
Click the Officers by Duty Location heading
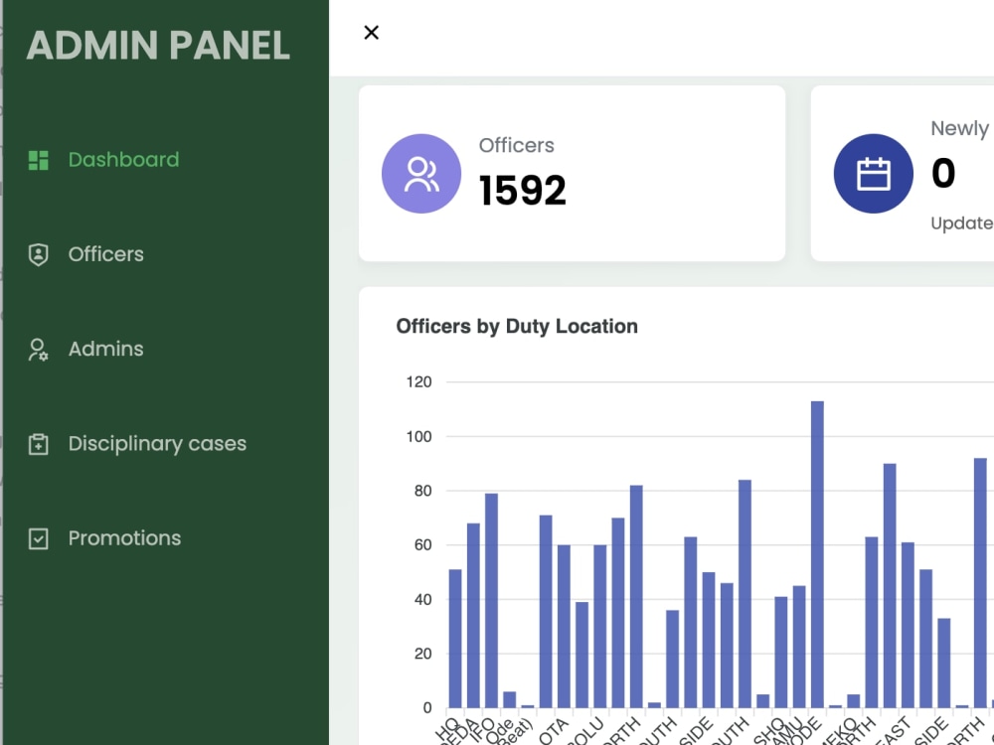pyautogui.click(x=517, y=326)
